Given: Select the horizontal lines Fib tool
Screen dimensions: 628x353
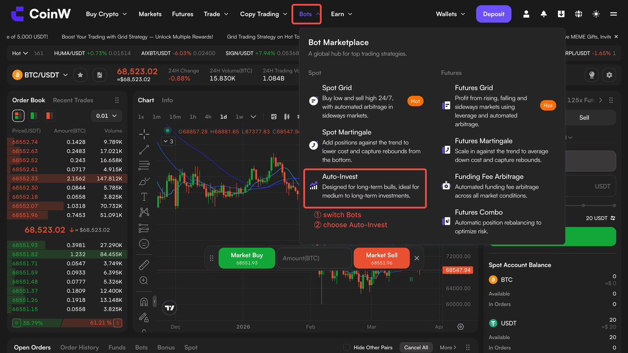Looking at the screenshot, I should [144, 165].
